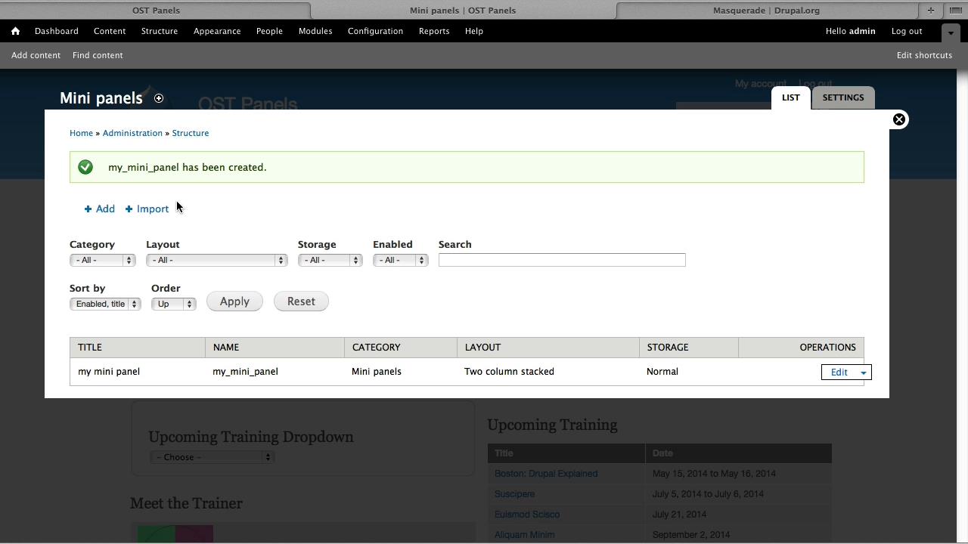Click the home icon in admin toolbar
This screenshot has height=544, width=968.
(15, 31)
